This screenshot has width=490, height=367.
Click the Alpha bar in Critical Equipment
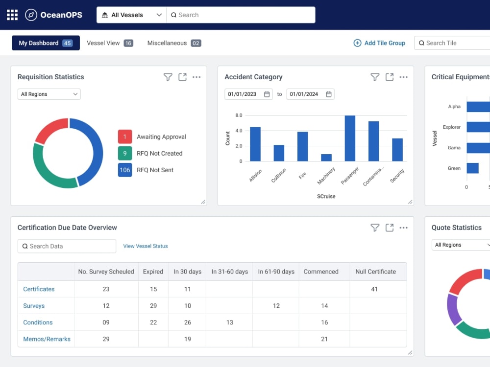click(x=478, y=107)
